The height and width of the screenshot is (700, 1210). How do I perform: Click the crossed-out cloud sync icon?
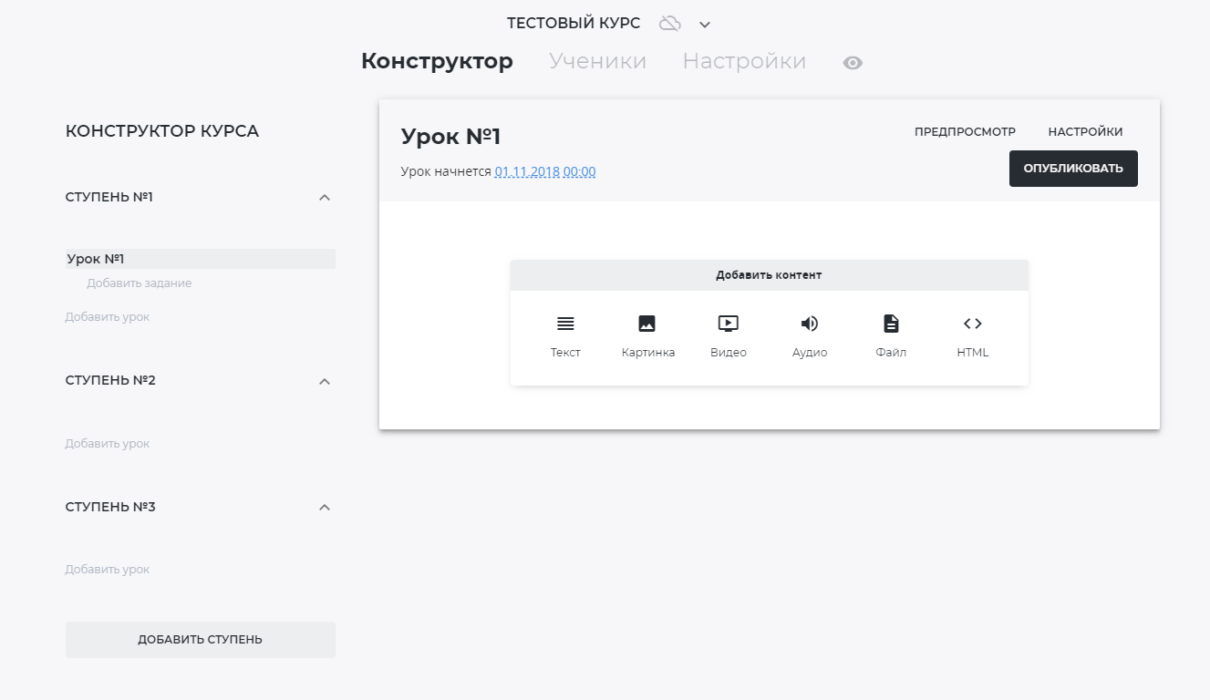point(670,24)
